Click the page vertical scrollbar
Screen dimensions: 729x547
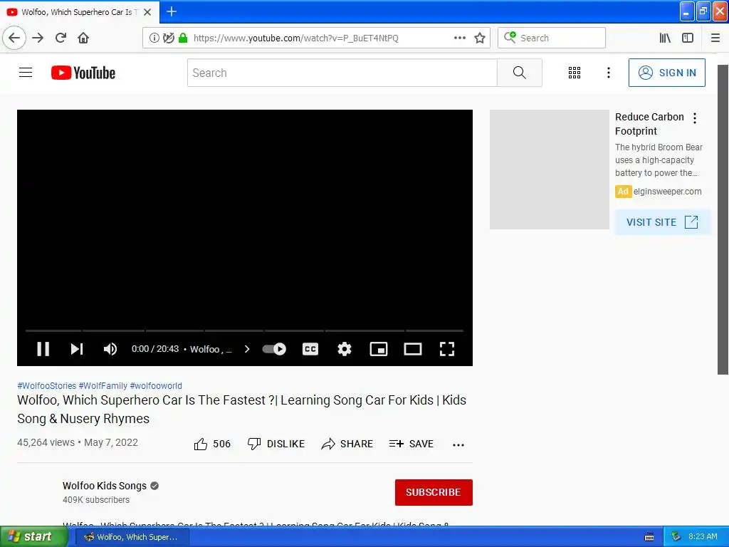(x=723, y=219)
